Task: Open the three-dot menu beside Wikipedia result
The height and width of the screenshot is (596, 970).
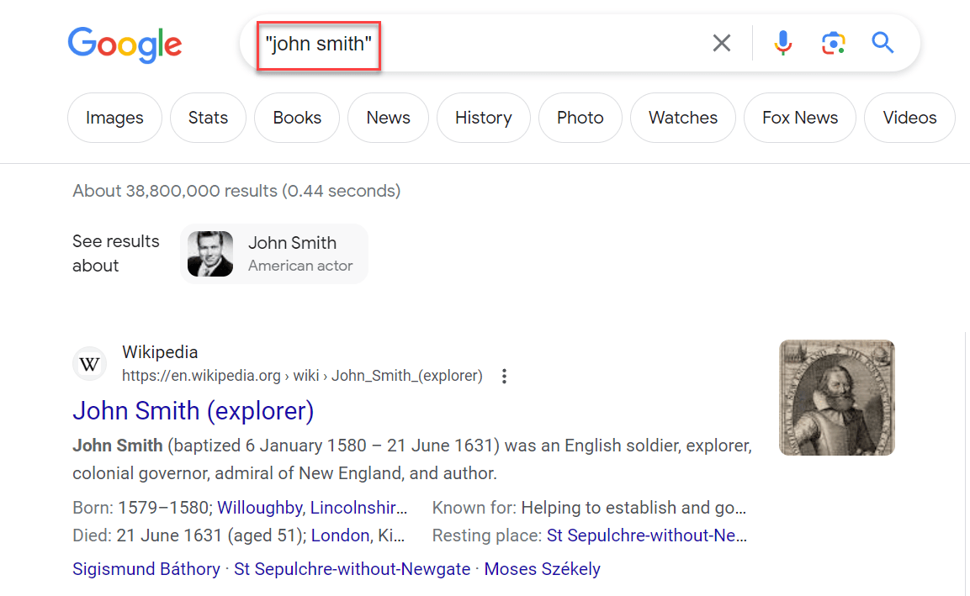Action: 504,376
